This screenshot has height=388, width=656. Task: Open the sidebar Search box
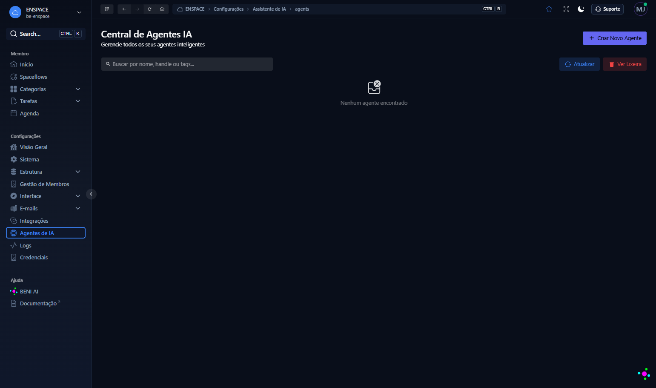46,34
